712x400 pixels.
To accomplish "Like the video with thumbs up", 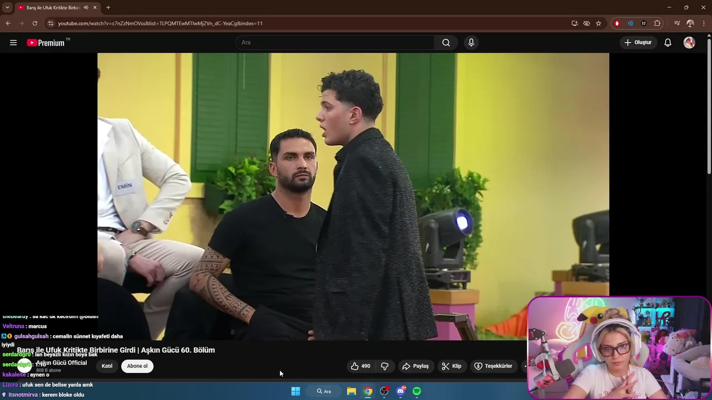I will [360, 366].
